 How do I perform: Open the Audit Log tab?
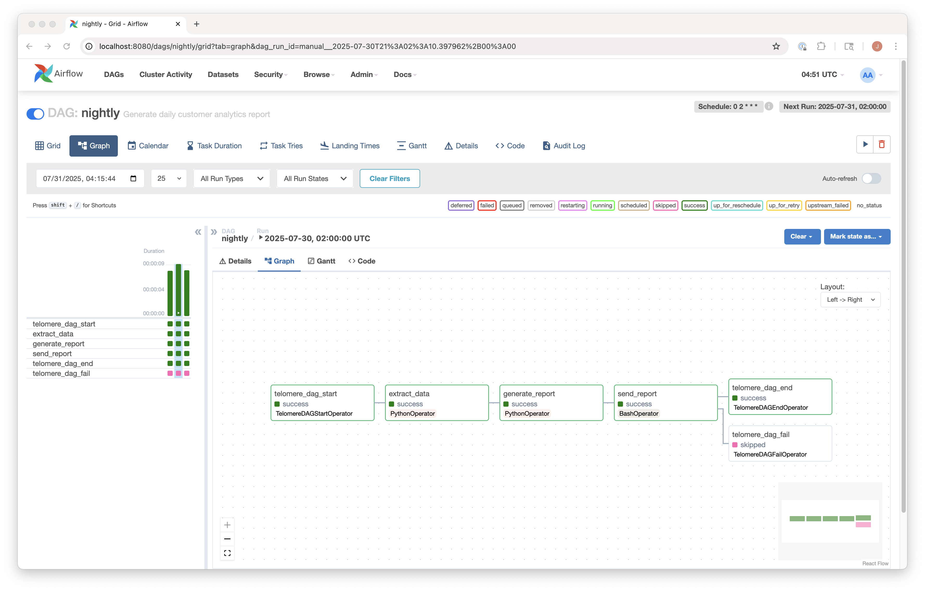pyautogui.click(x=563, y=146)
